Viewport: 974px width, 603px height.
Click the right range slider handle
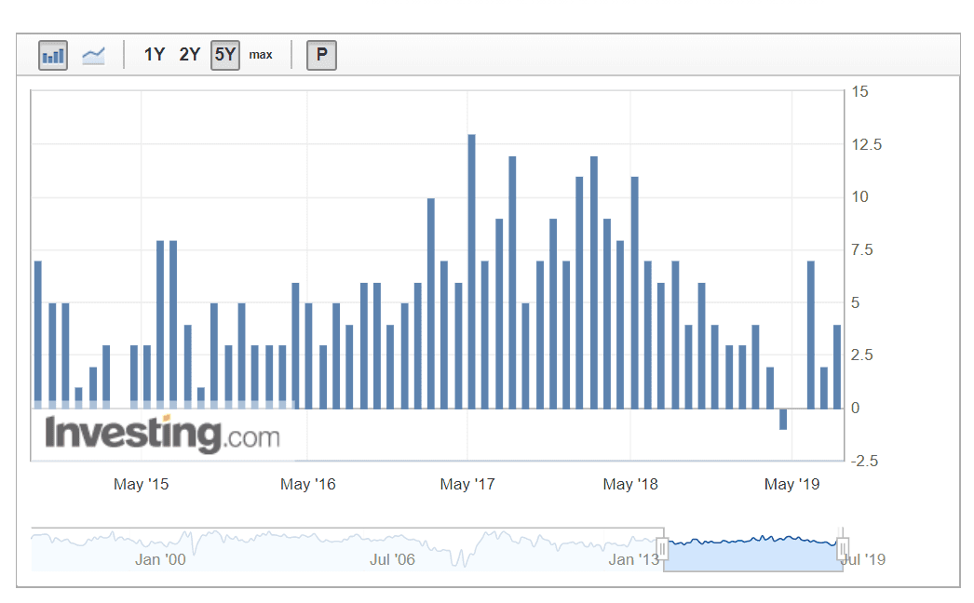pyautogui.click(x=843, y=548)
